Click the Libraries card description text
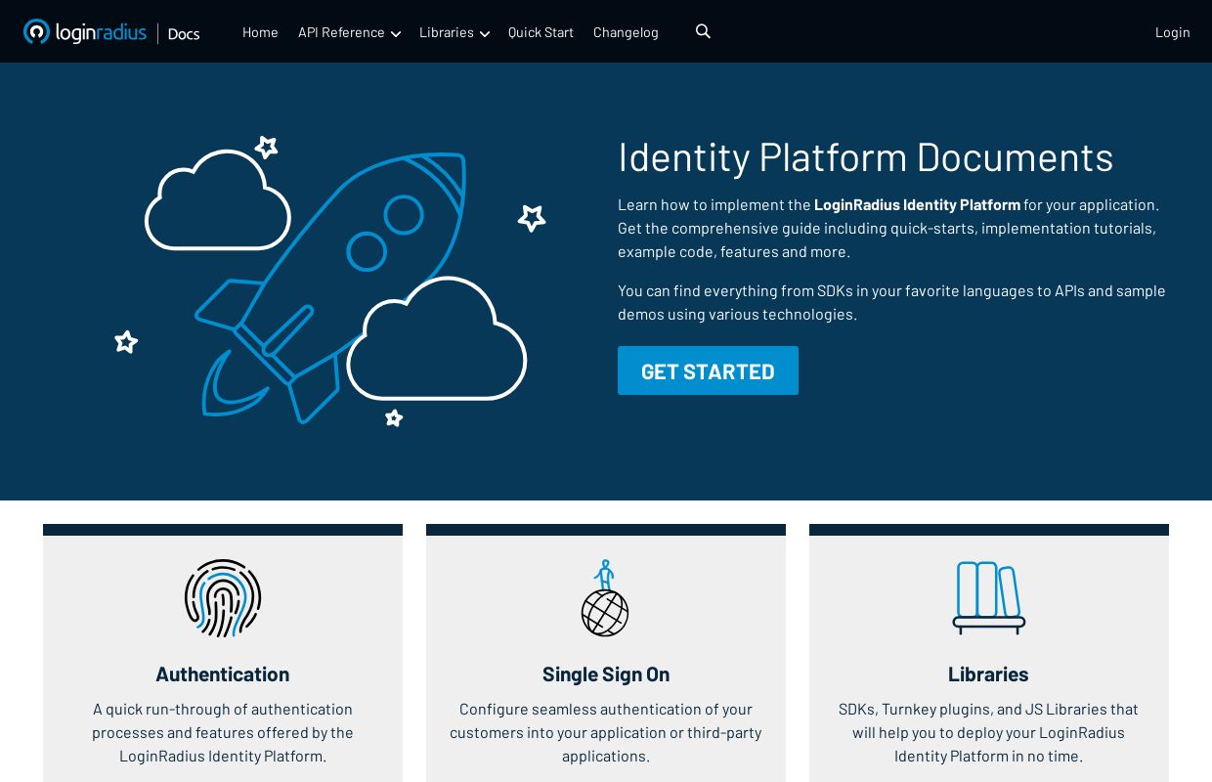 [x=988, y=732]
